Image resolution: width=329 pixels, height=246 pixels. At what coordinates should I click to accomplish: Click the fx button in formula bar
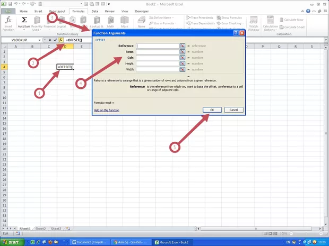tap(60, 40)
